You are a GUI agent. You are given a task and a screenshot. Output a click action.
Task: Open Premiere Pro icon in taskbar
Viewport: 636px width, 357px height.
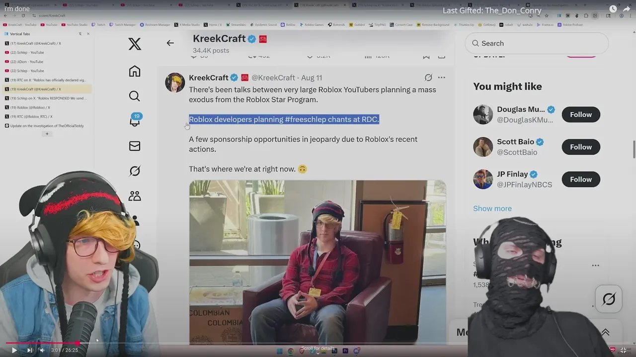pos(345,351)
